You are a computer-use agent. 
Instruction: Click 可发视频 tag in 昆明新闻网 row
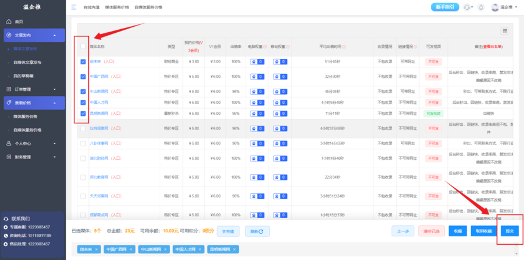point(433,114)
